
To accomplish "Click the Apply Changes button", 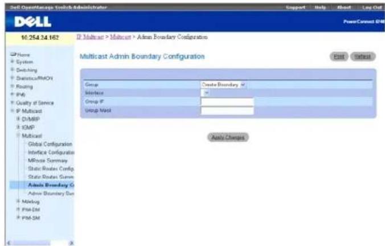I will point(228,137).
